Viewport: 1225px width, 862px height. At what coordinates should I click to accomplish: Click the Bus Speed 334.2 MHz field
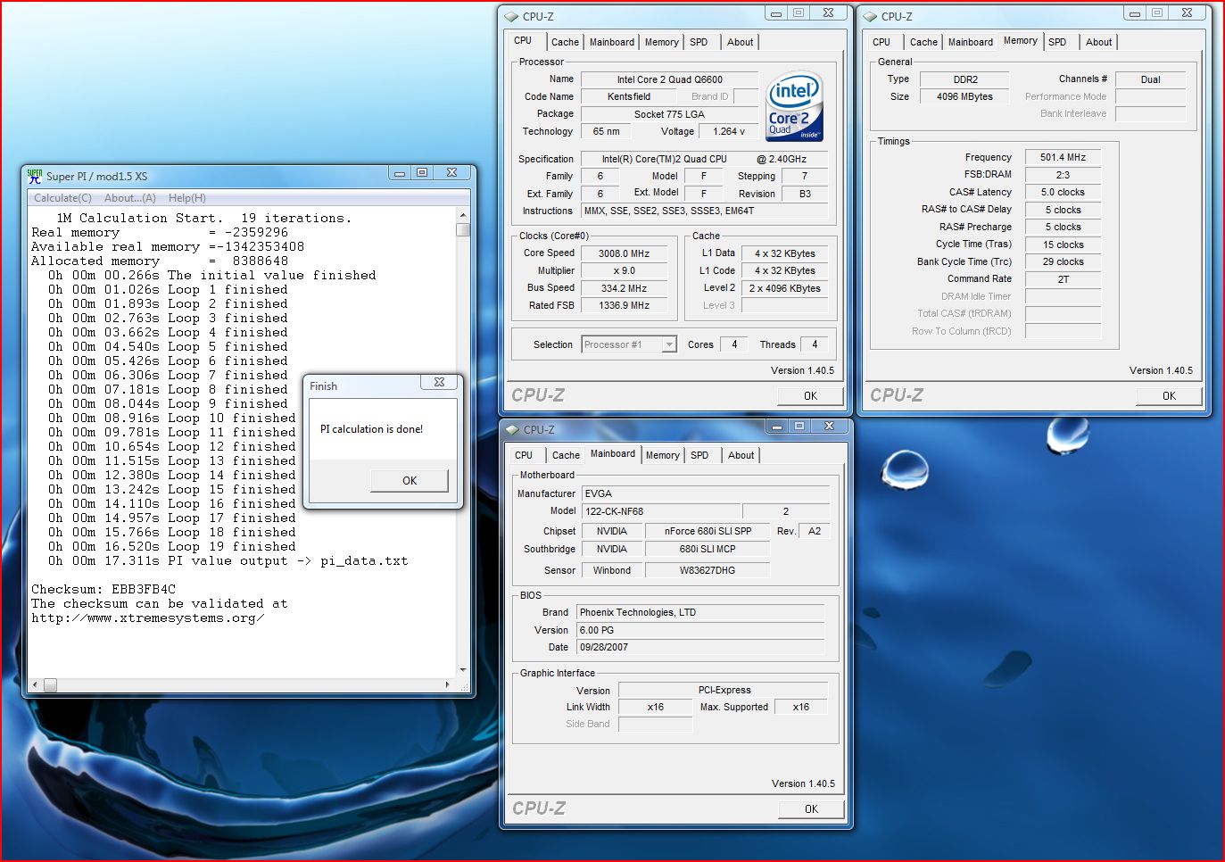click(625, 288)
